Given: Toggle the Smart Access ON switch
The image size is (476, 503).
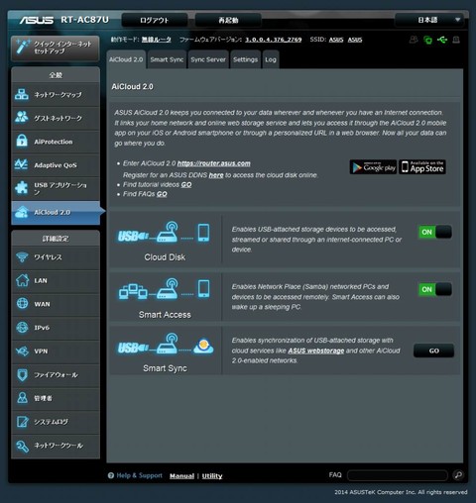Looking at the screenshot, I should tap(435, 289).
